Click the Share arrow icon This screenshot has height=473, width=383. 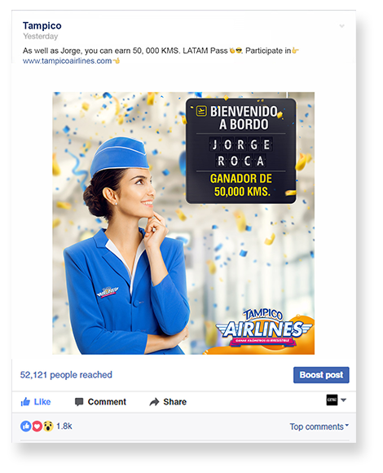154,402
